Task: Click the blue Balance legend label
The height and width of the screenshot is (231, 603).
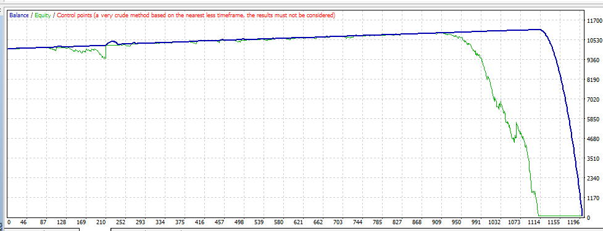Action: click(19, 15)
